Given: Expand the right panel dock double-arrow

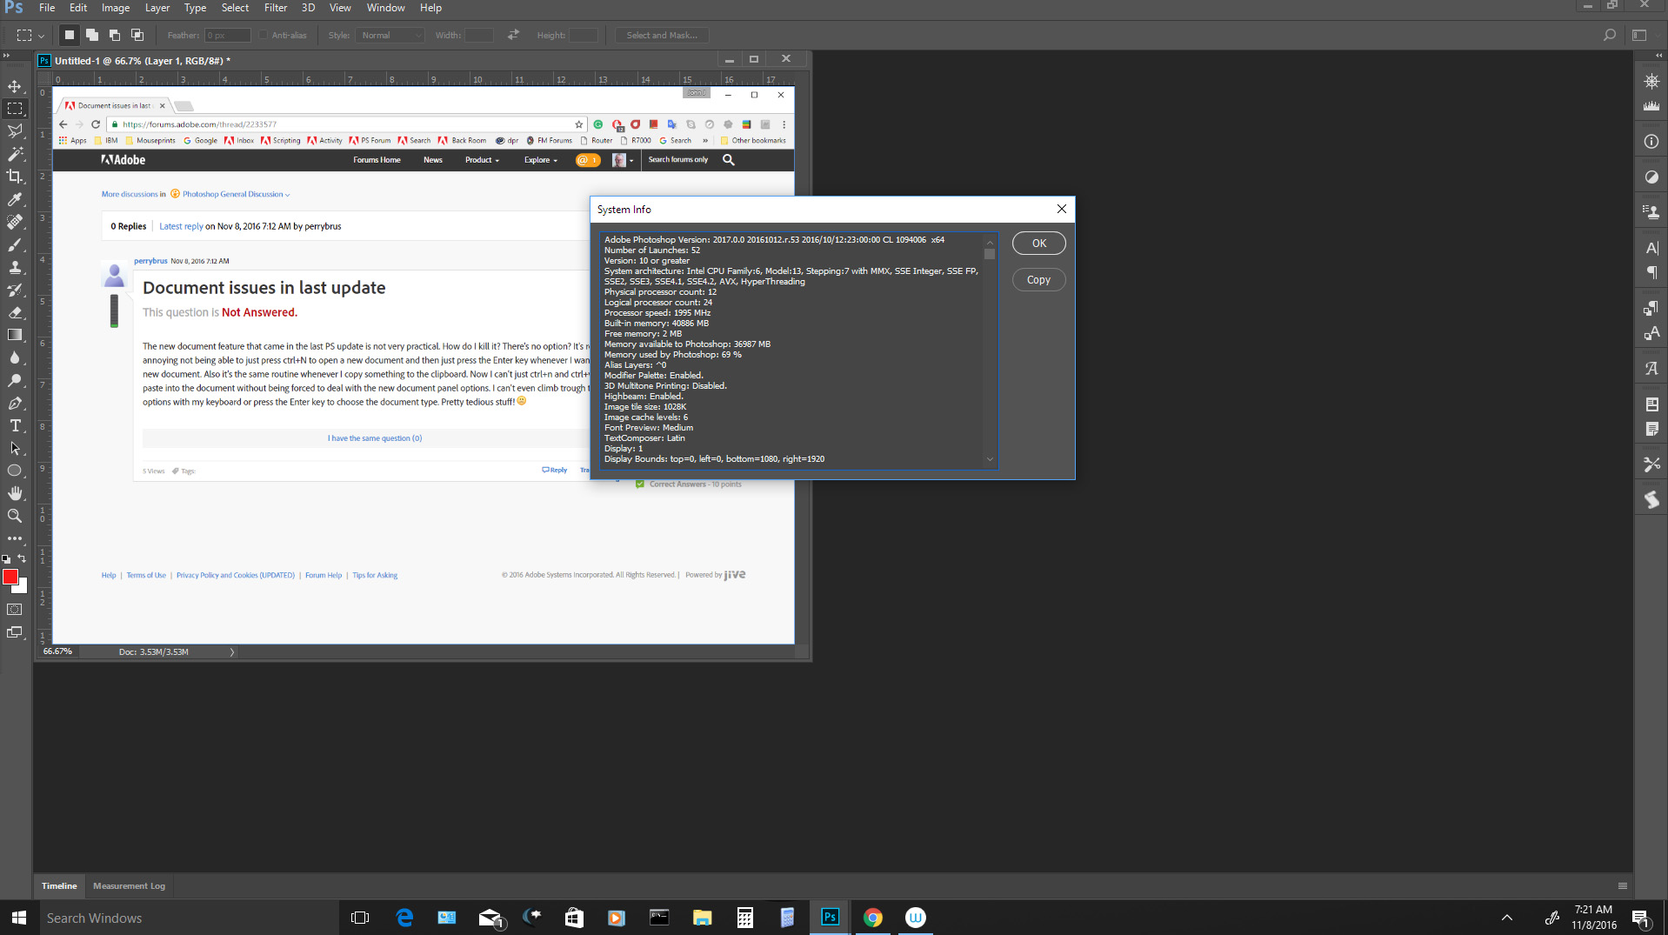Looking at the screenshot, I should [1658, 55].
